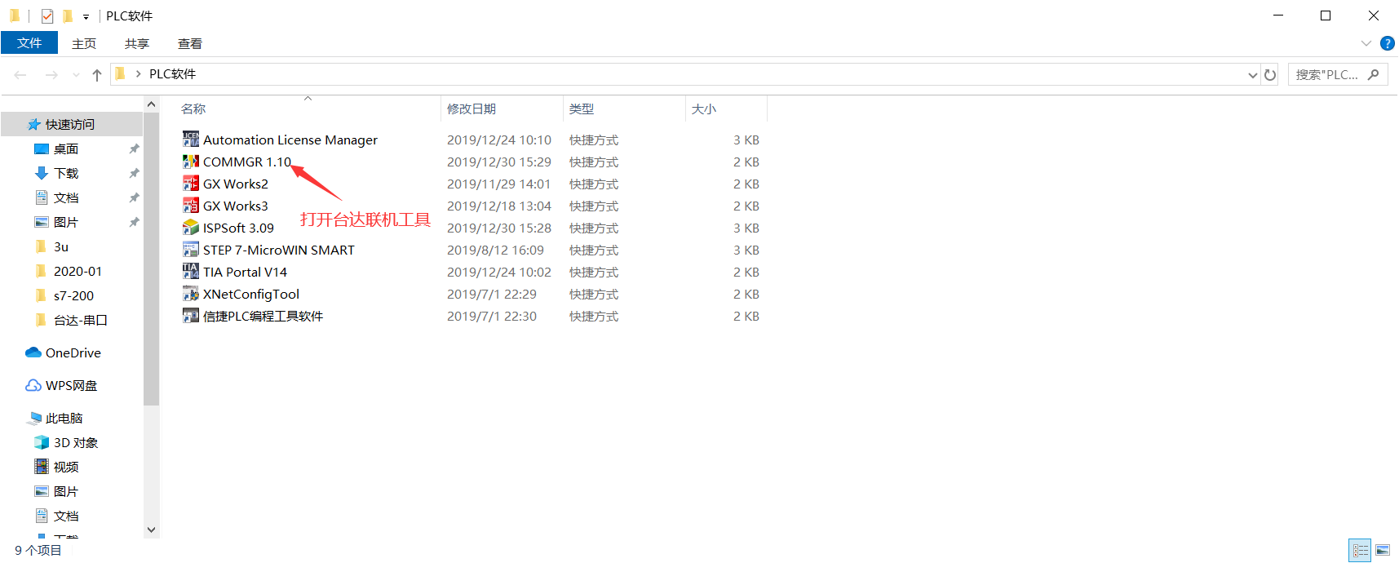The height and width of the screenshot is (563, 1399).
Task: Click the properties checkmark quick-access icon
Action: click(x=47, y=16)
